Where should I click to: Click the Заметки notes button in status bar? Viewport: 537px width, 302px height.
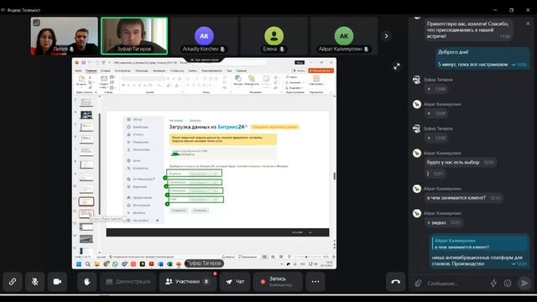pos(228,257)
